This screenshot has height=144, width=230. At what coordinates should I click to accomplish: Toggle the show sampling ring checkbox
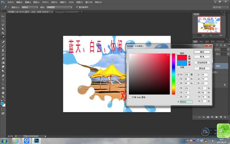(77, 7)
